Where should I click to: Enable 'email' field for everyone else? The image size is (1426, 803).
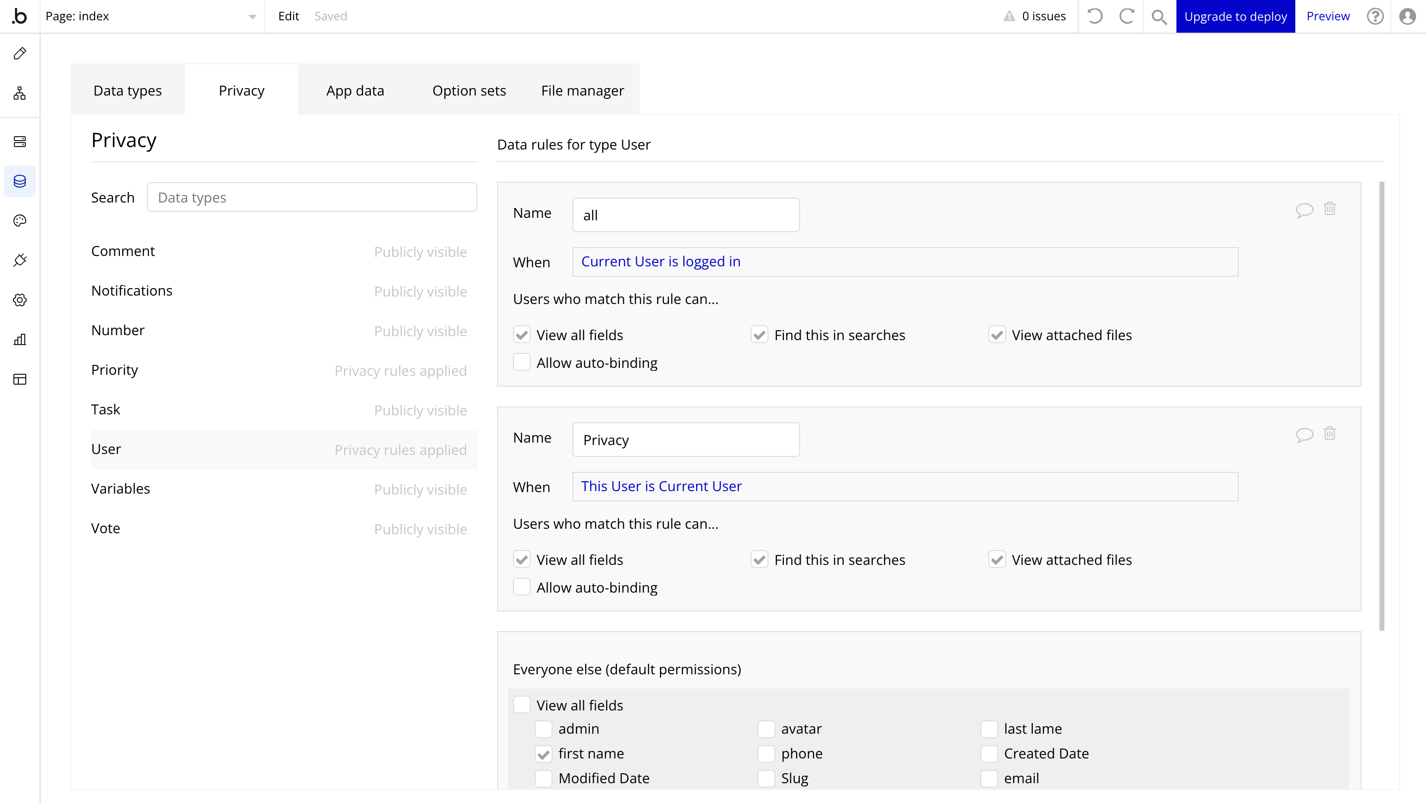(989, 778)
